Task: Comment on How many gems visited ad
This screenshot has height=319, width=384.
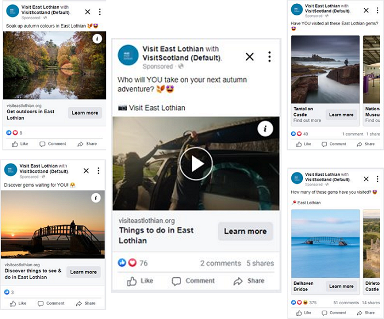Action: click(334, 313)
